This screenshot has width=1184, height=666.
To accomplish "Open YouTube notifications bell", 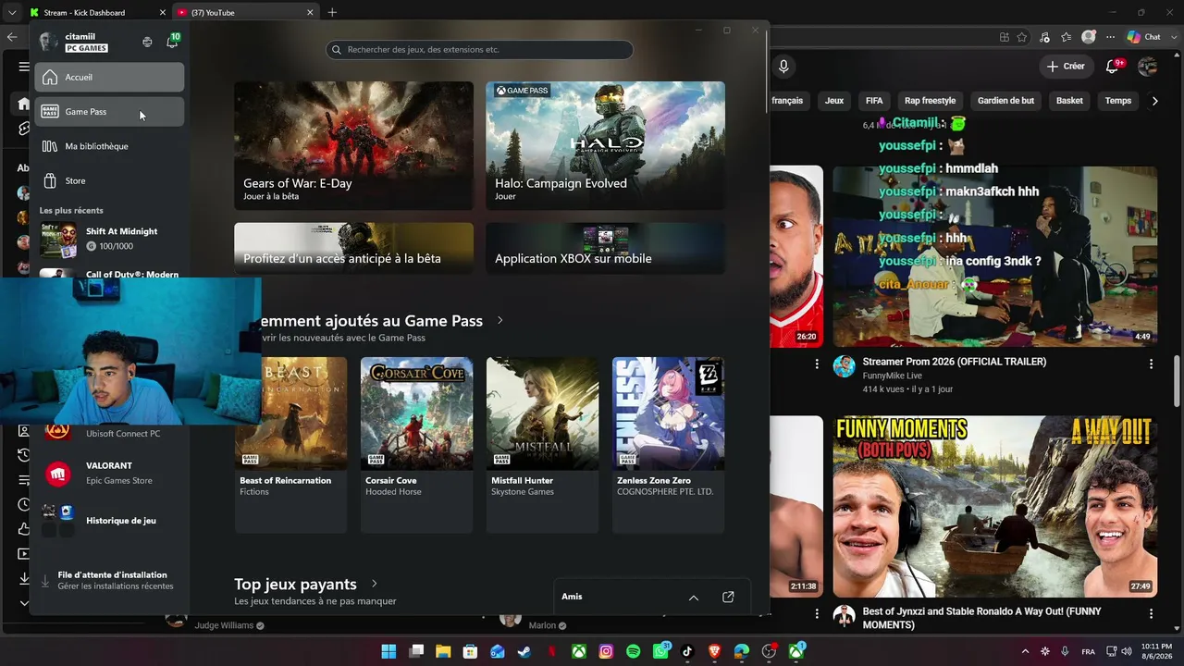I will click(1114, 67).
